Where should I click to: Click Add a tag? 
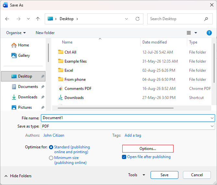133,135
